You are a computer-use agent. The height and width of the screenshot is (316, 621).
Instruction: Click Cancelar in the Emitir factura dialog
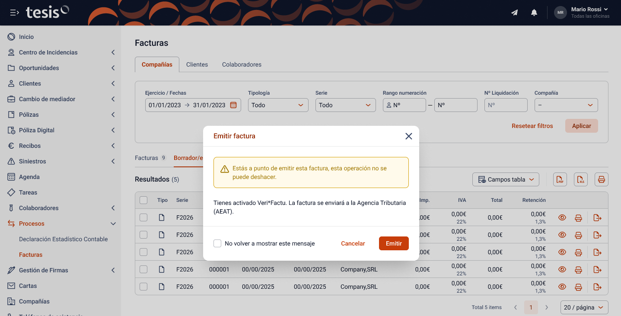coord(353,243)
